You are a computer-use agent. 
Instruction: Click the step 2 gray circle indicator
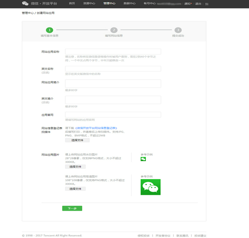pos(114,30)
